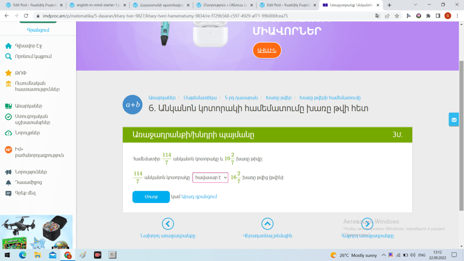Click the home icon for Գլխավոր Էջ
Screen dimensions: 464x261
click(x=8, y=46)
